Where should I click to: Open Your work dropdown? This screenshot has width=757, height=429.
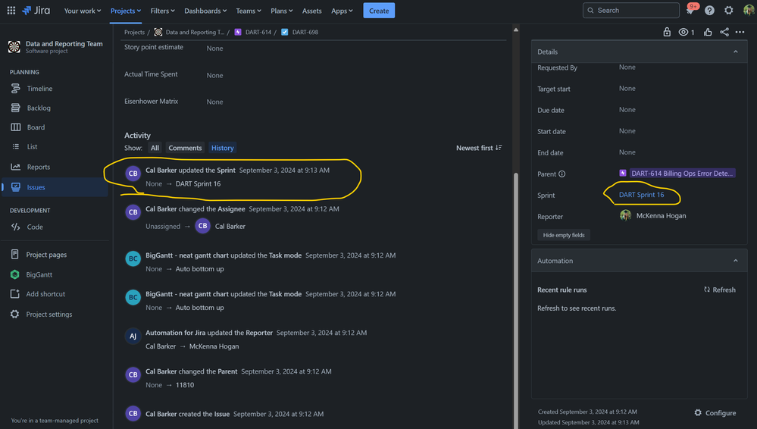83,11
